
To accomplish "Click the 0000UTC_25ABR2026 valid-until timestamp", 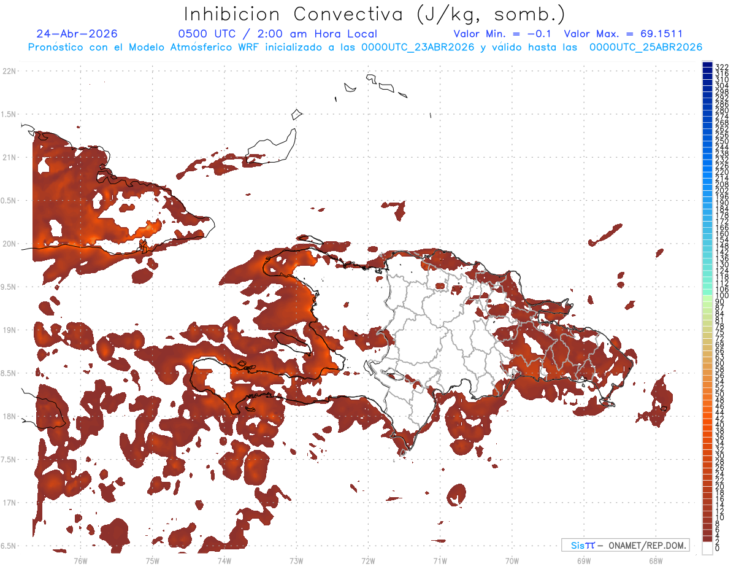I will (x=646, y=47).
